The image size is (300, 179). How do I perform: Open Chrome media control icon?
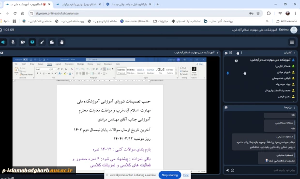click(280, 13)
